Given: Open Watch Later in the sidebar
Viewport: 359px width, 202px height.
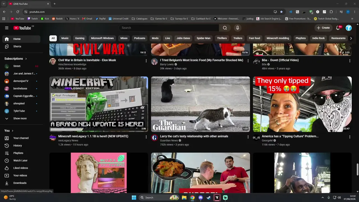Looking at the screenshot, I should tap(21, 160).
